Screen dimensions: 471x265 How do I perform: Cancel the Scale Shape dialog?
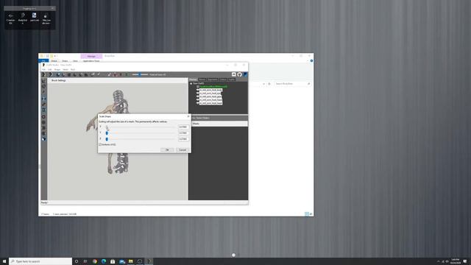(x=183, y=150)
